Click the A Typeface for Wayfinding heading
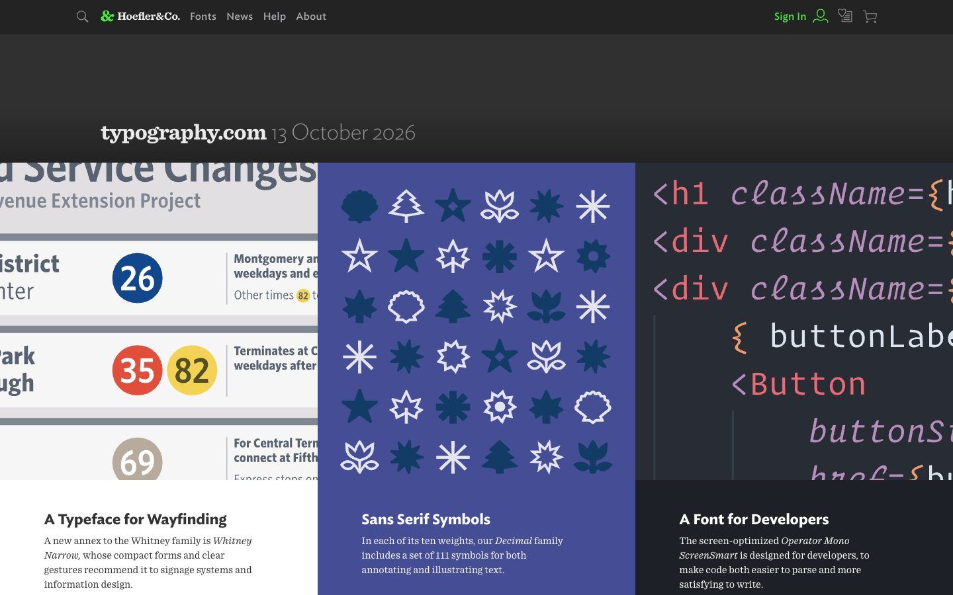 136,520
